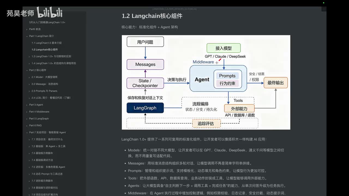The height and width of the screenshot is (196, 349).
Task: Click the Messages bullet about 多轮对话
Action: (190, 163)
